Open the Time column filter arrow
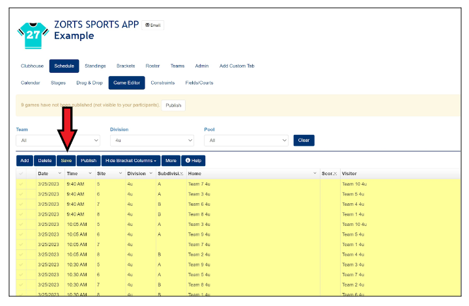This screenshot has width=469, height=306. pos(91,174)
